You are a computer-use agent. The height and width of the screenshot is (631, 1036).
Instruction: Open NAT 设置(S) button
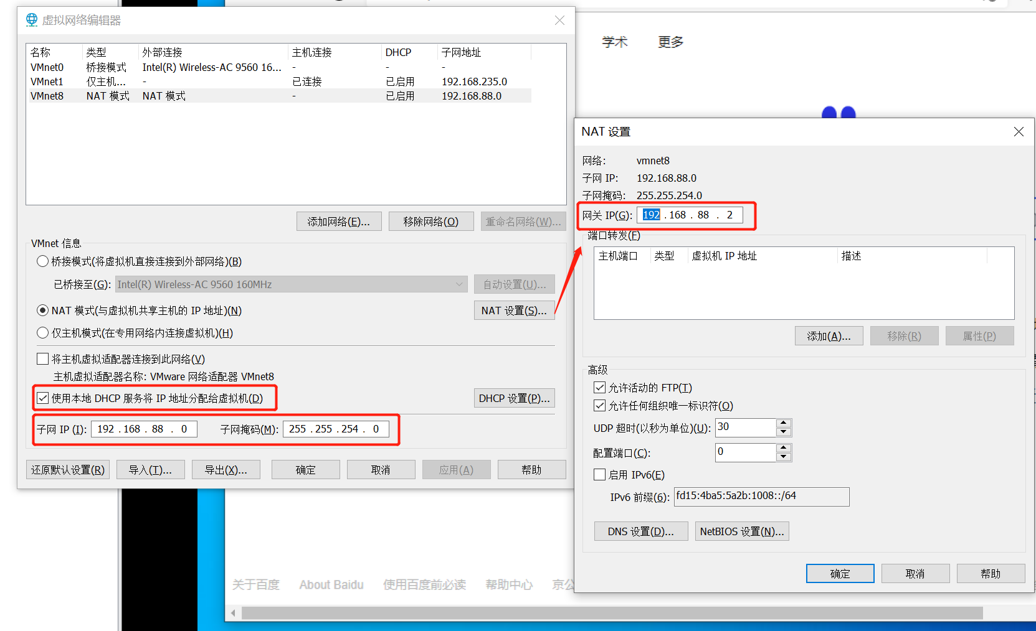[514, 311]
